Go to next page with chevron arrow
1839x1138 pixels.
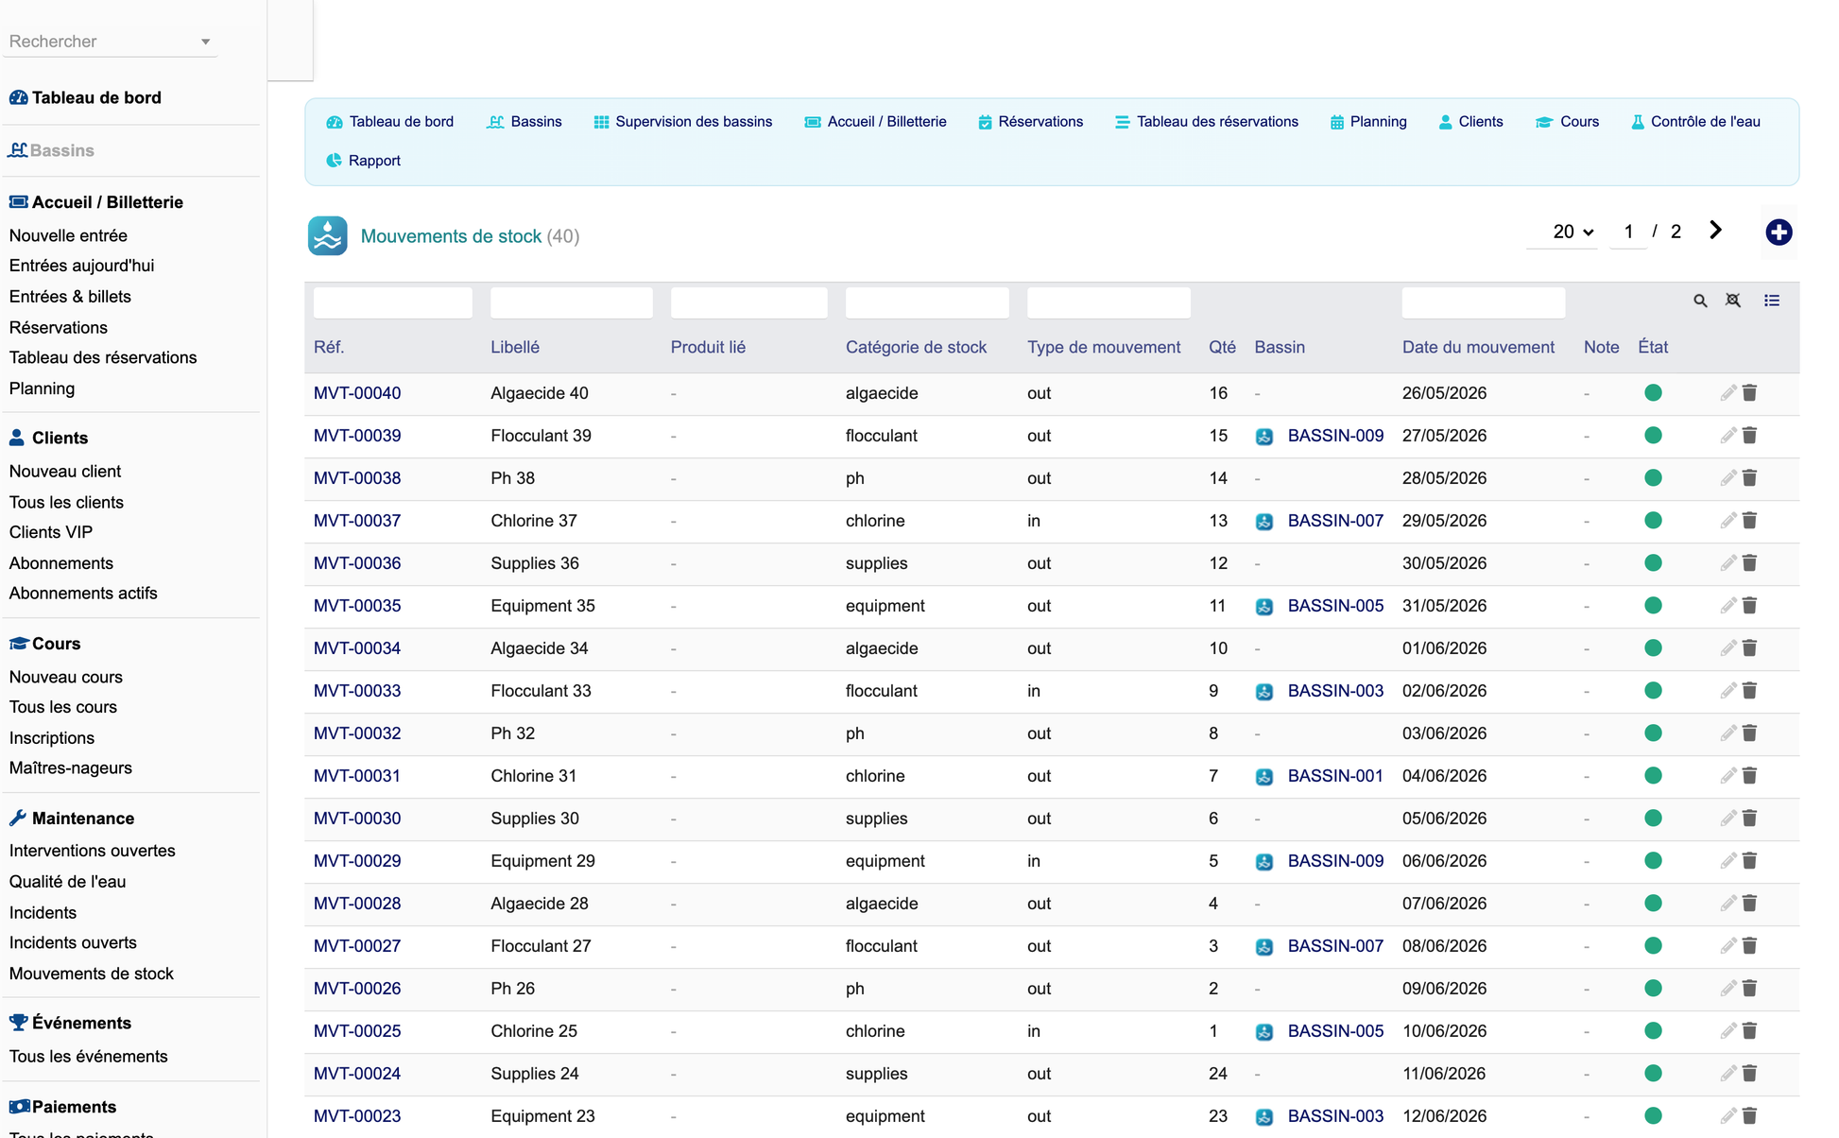pyautogui.click(x=1716, y=231)
